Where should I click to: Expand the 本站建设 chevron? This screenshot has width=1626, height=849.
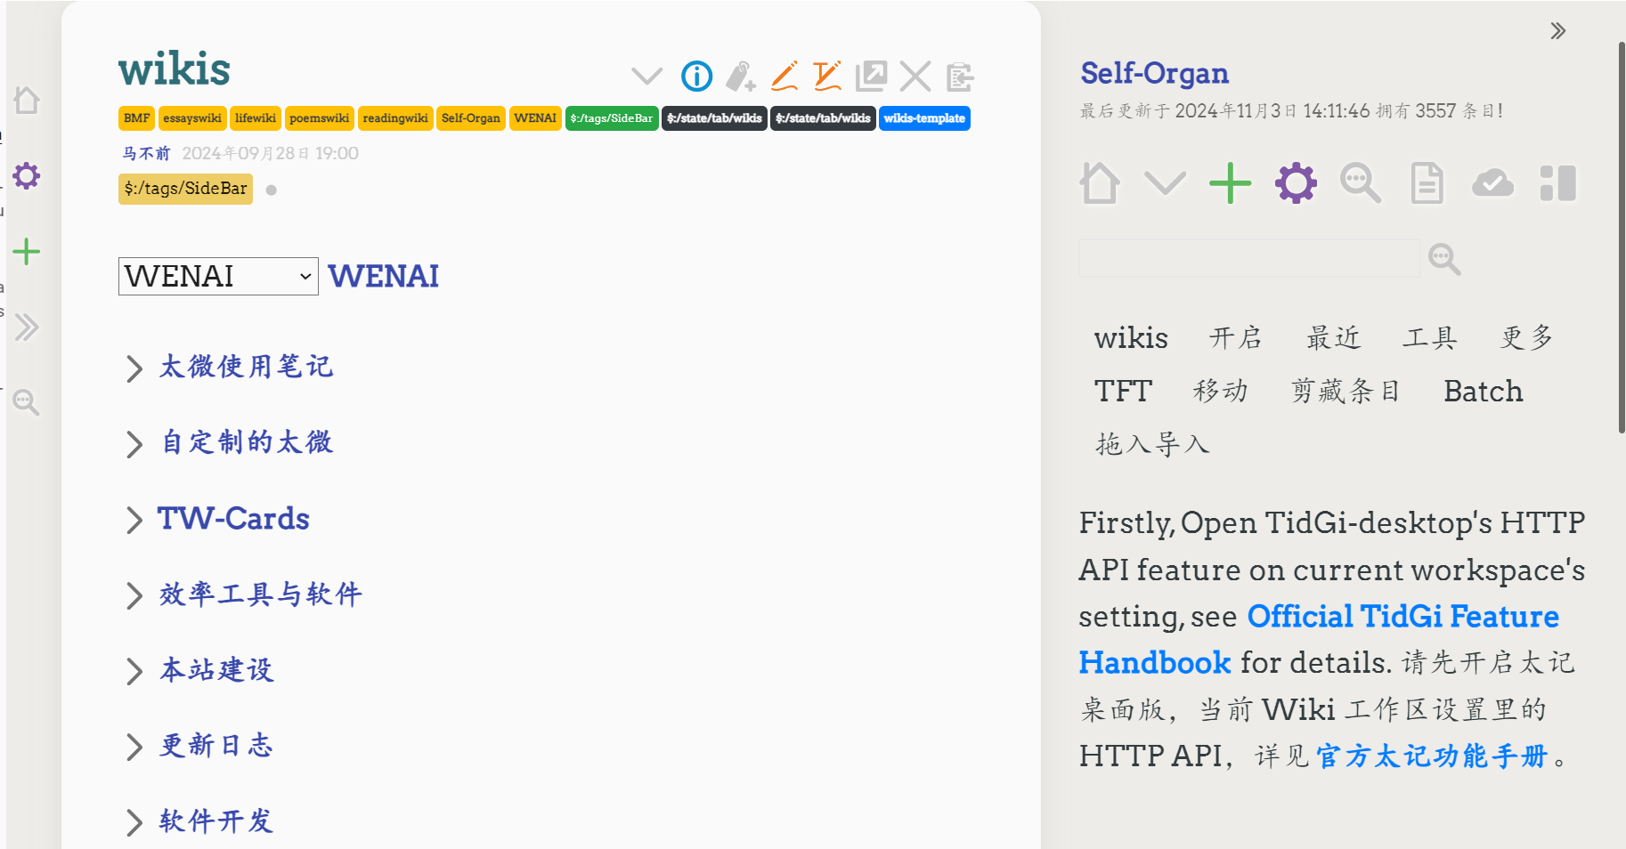coord(134,671)
